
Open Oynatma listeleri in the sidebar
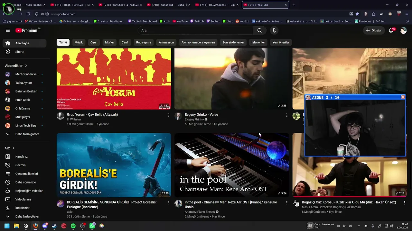(26, 174)
